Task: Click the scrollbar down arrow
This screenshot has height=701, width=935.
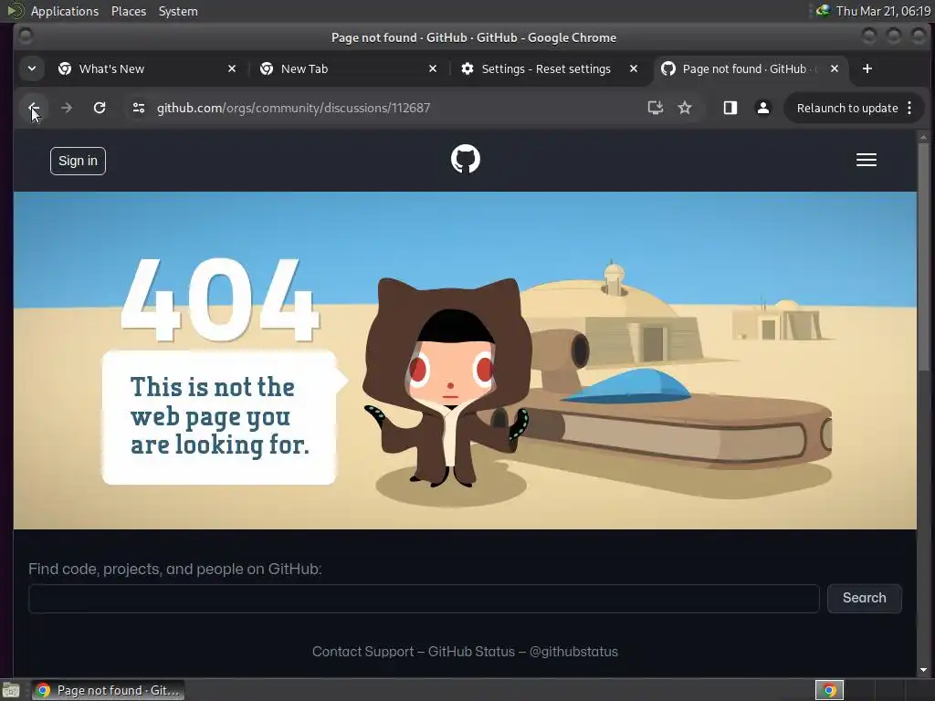Action: coord(924,670)
